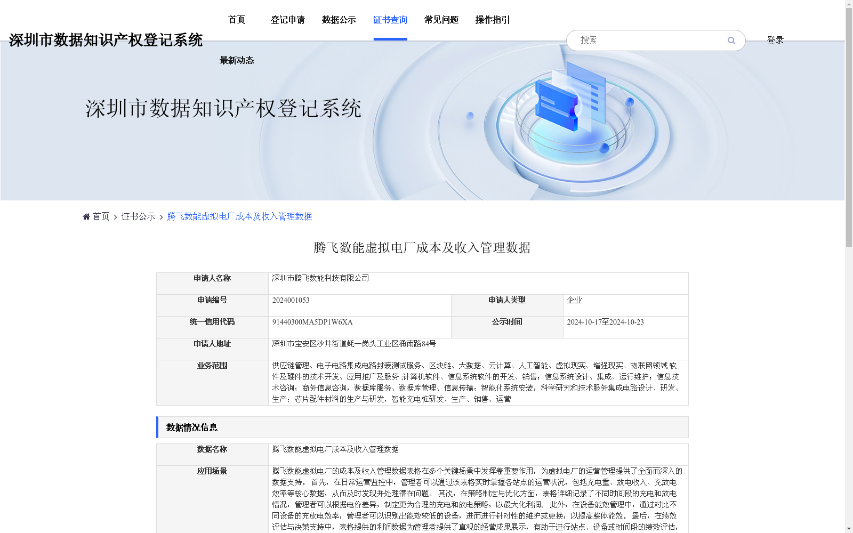Click the 申请人名称 label cell
This screenshot has height=533, width=853.
pyautogui.click(x=212, y=284)
